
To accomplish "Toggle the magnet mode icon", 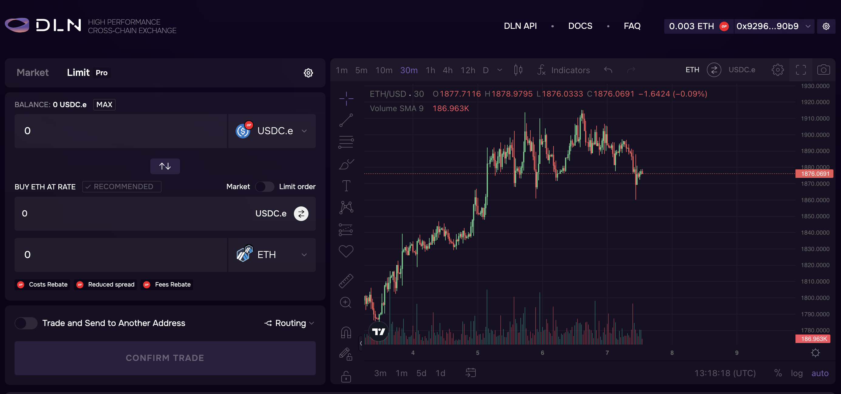I will (346, 332).
